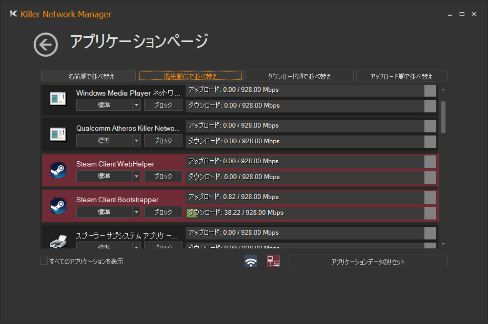Image resolution: width=488 pixels, height=324 pixels.
Task: Open priority dropdown for Windows Media Player
Action: coord(136,105)
